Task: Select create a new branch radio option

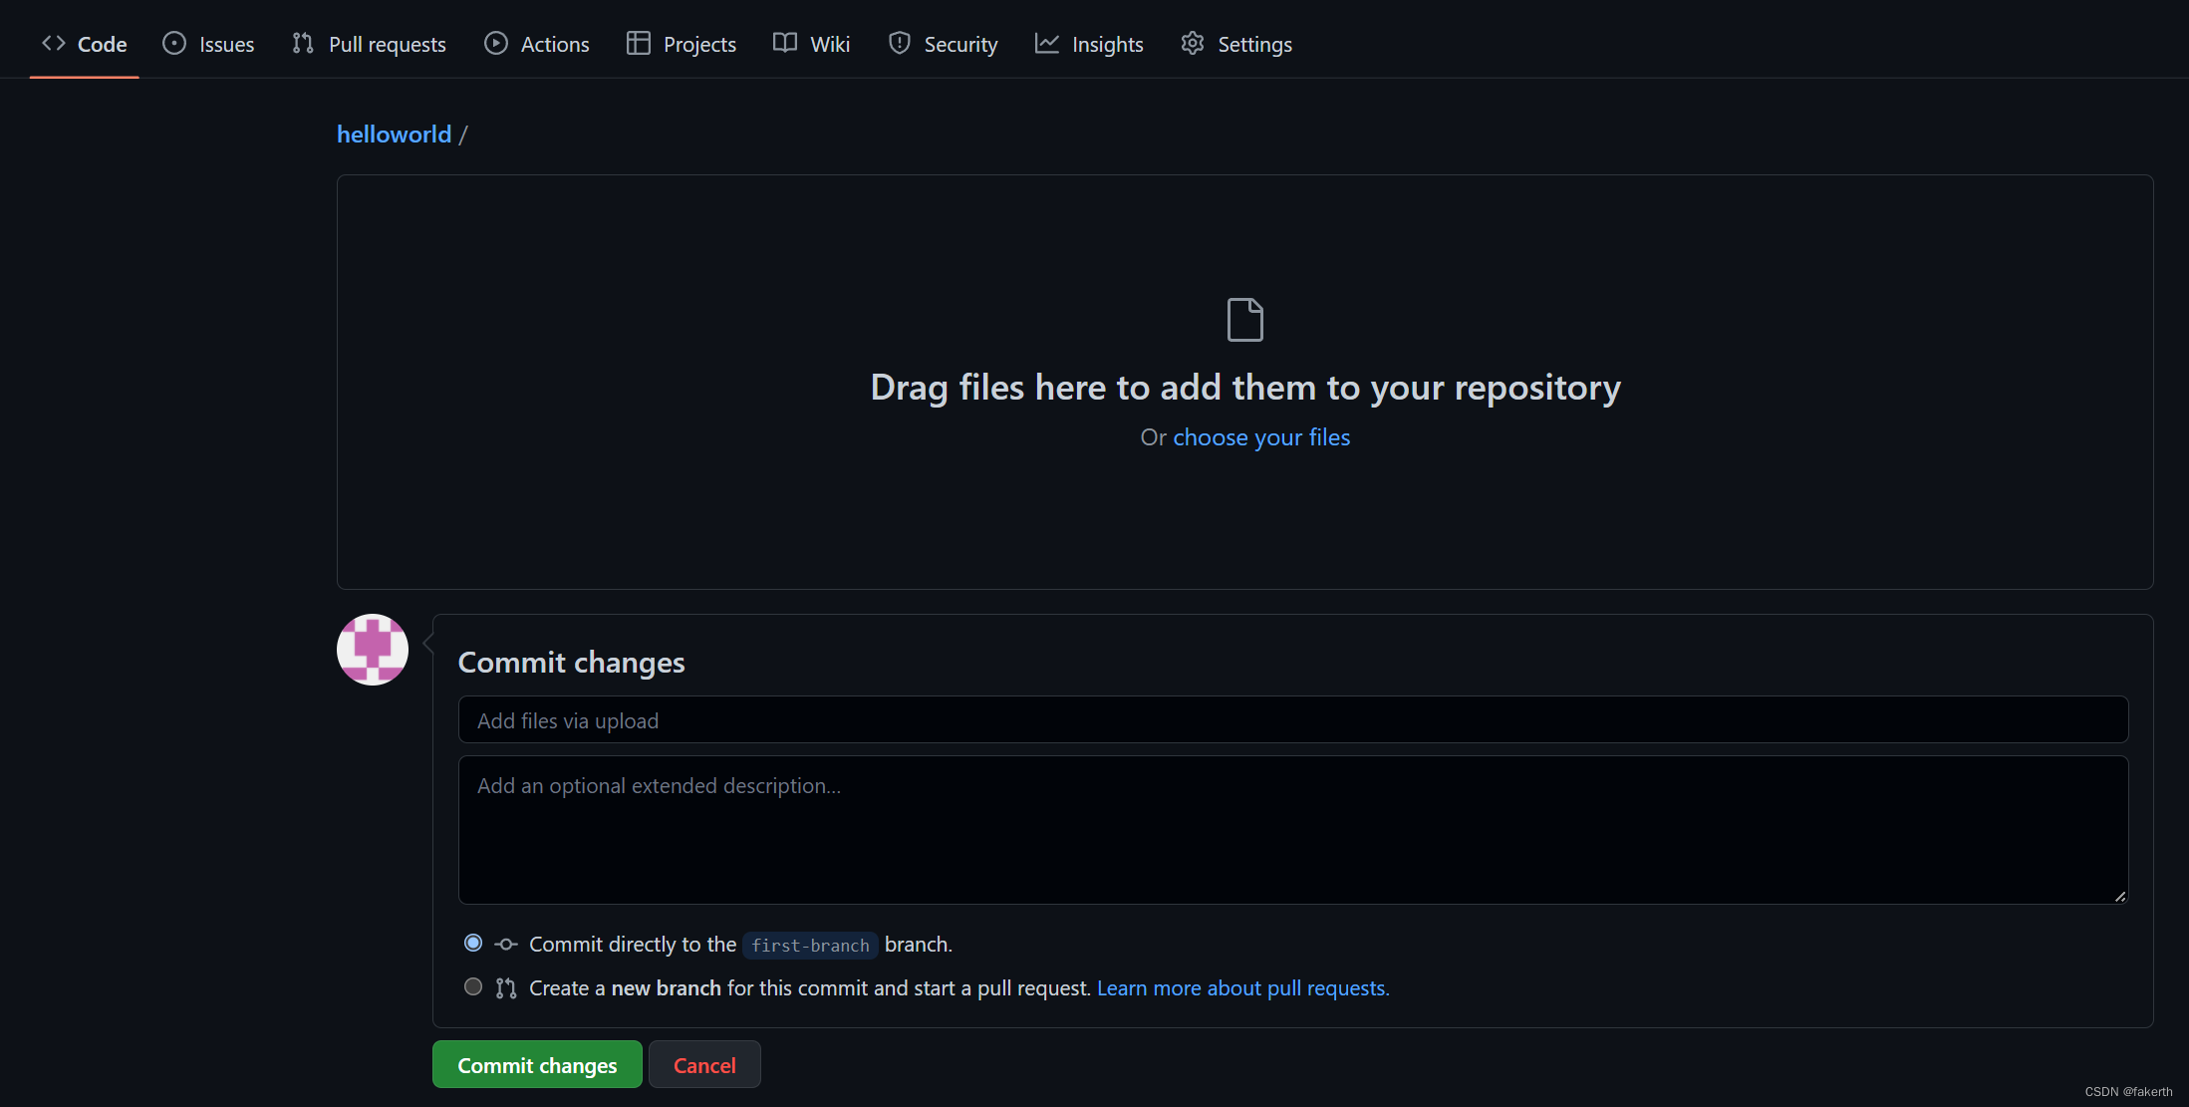Action: coord(473,986)
